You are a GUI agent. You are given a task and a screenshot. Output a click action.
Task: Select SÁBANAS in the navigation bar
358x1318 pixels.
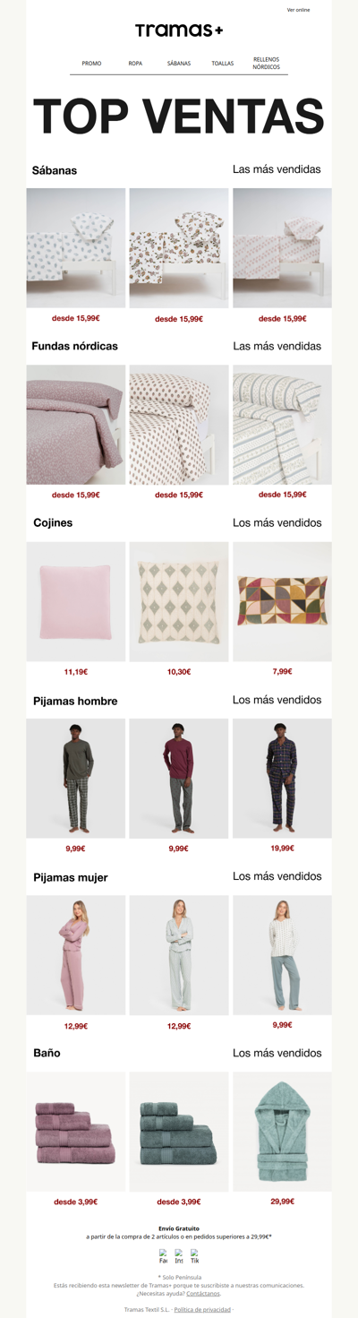(x=179, y=64)
